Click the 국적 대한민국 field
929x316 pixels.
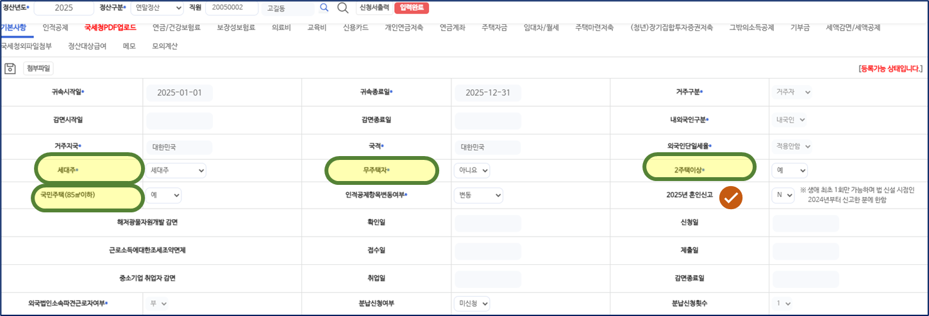pyautogui.click(x=488, y=146)
